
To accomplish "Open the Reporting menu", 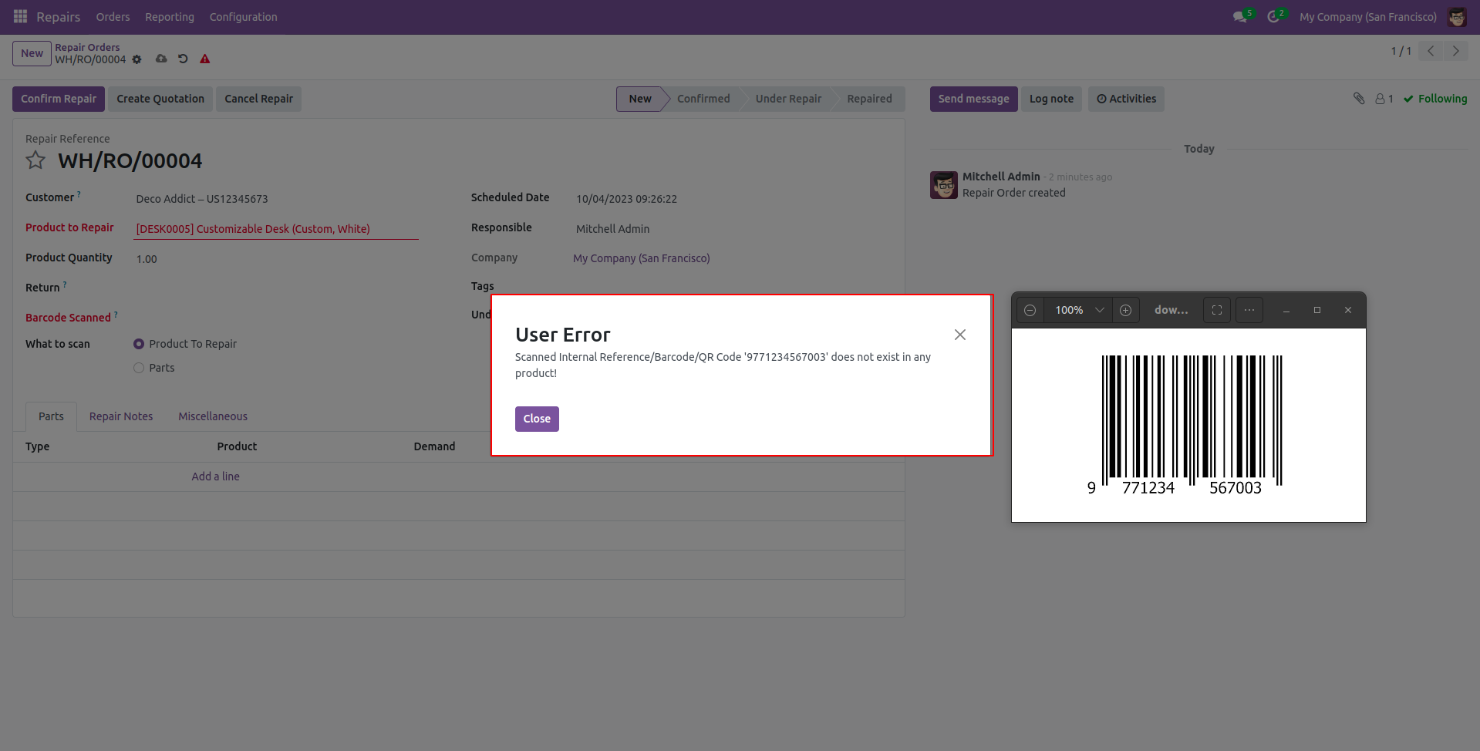I will click(170, 17).
